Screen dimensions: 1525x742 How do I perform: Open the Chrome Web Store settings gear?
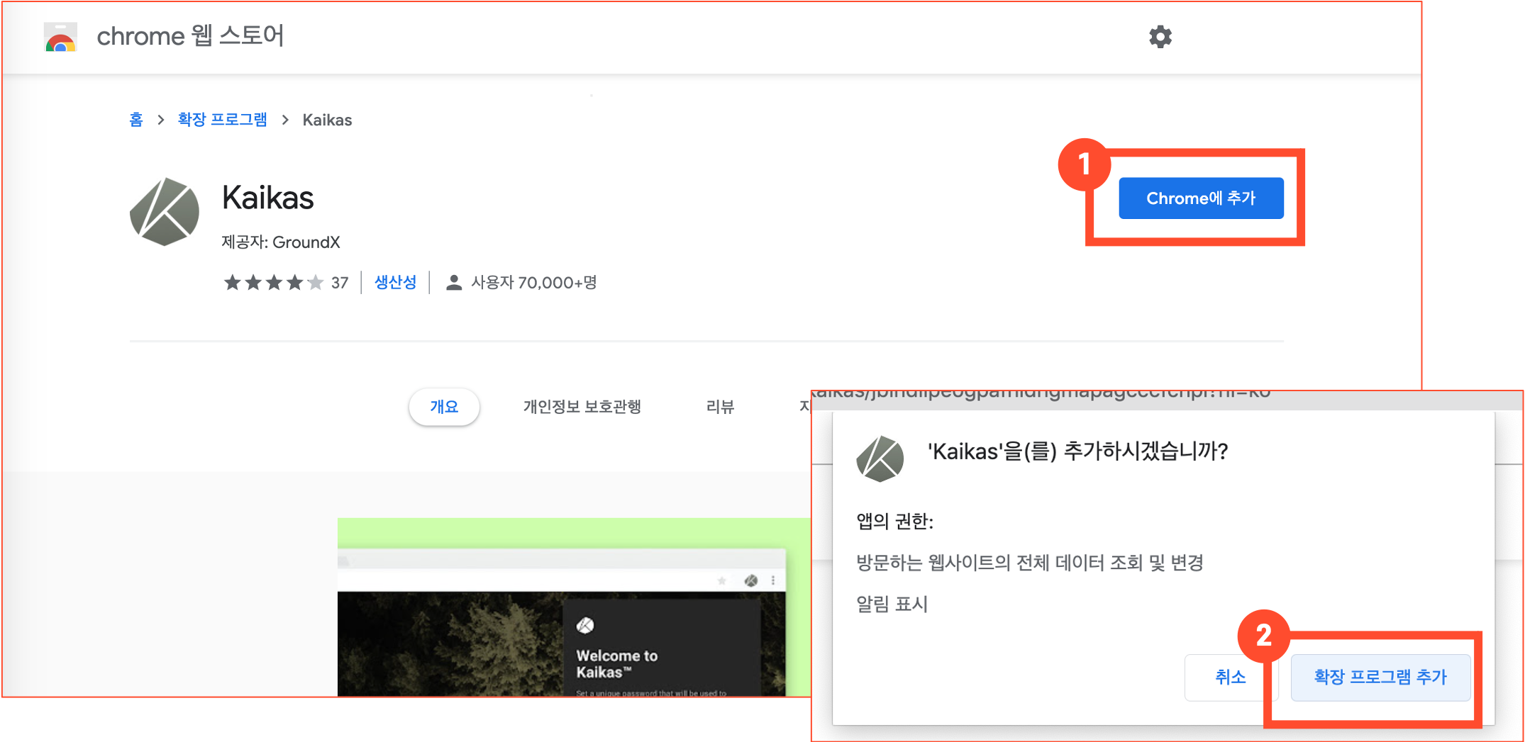click(x=1160, y=36)
